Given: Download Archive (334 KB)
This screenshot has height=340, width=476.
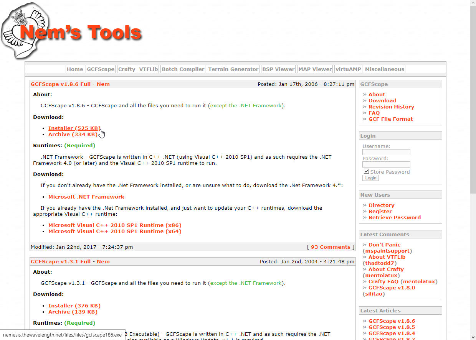Looking at the screenshot, I should coord(73,134).
